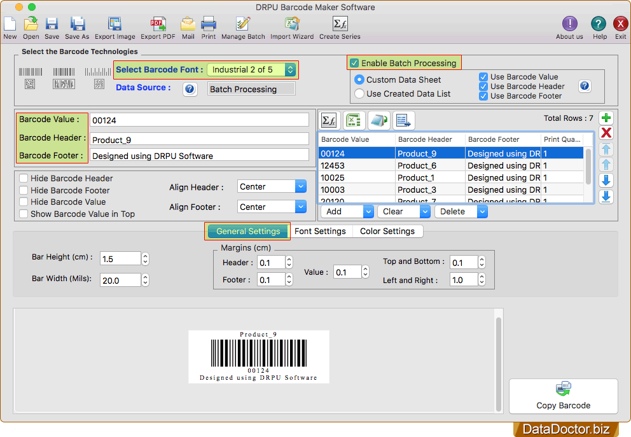
Task: Uncheck Use Barcode Value
Action: point(483,77)
